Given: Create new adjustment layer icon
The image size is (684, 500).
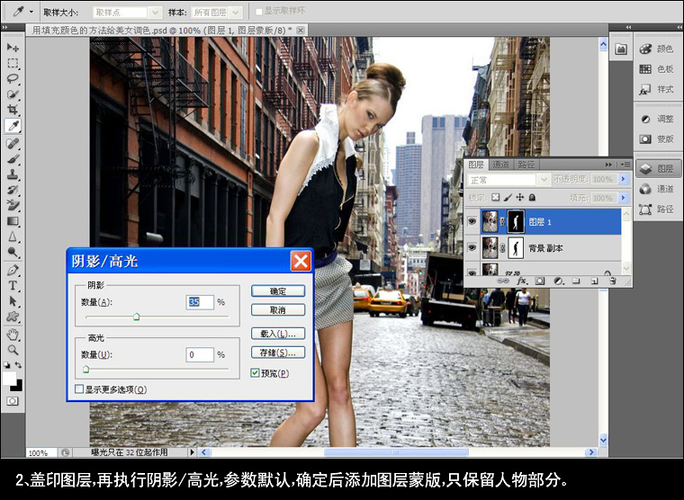Looking at the screenshot, I should (x=558, y=281).
